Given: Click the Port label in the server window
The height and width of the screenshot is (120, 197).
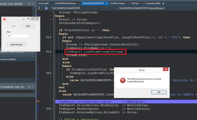Looking at the screenshot, I should pyautogui.click(x=9, y=32).
